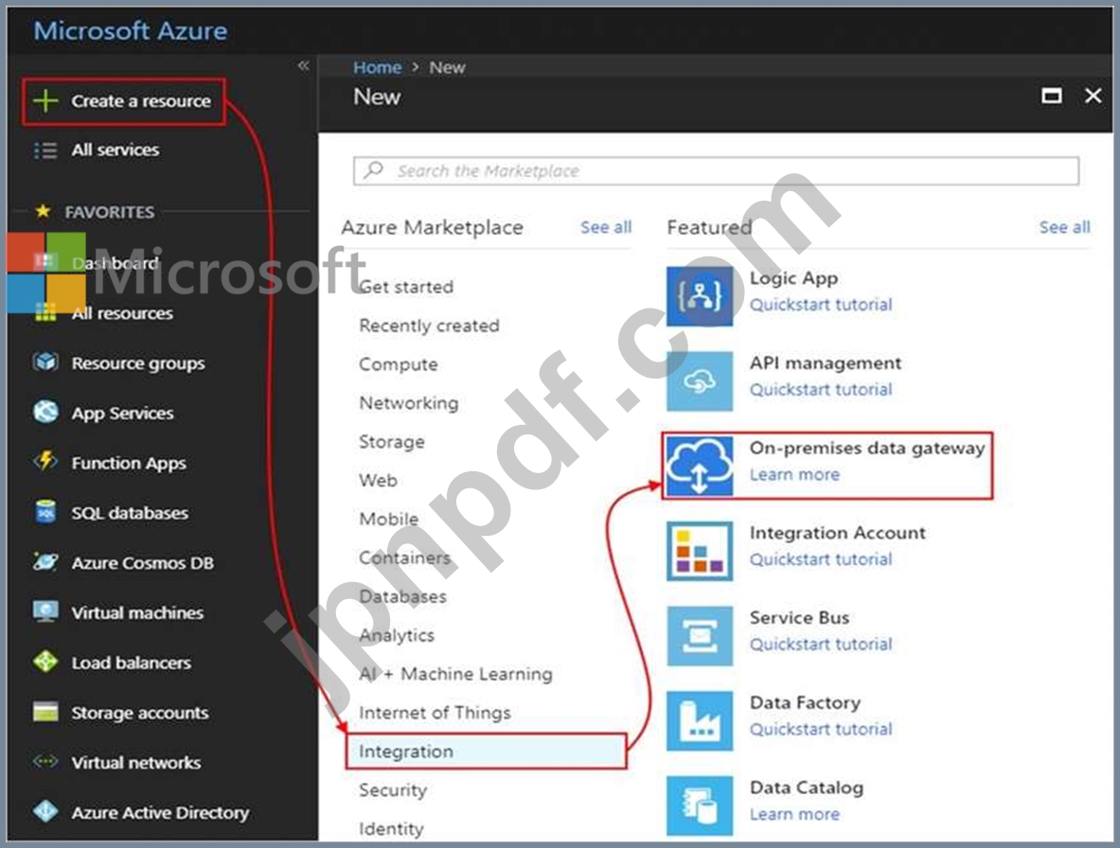Click the Service Bus envelope icon

700,635
